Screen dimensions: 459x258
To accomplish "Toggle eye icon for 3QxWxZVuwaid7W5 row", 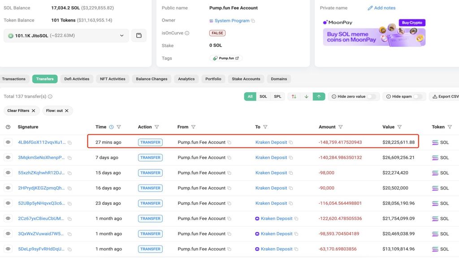I will (8, 233).
